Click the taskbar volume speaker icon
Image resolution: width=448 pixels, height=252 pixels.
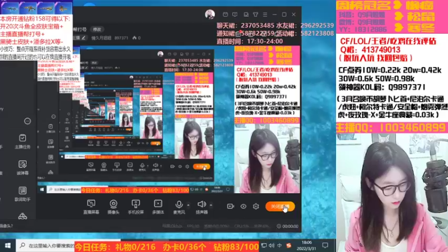272,245
